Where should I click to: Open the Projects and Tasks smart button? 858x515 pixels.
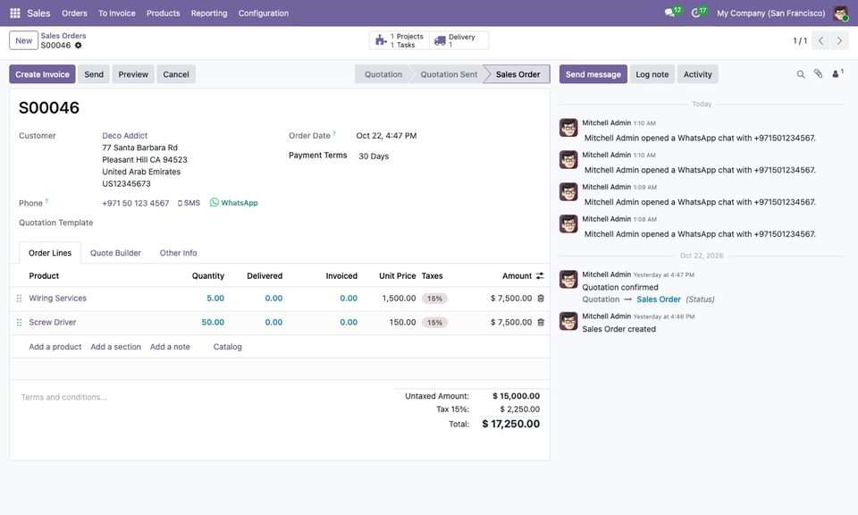coord(400,40)
